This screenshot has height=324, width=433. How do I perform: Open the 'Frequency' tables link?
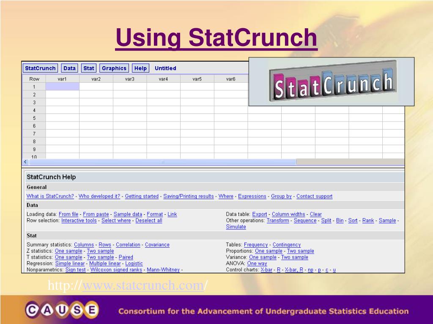click(x=256, y=245)
